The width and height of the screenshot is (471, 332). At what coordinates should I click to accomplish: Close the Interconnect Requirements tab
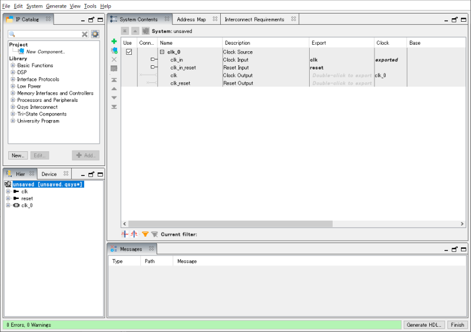pos(293,19)
